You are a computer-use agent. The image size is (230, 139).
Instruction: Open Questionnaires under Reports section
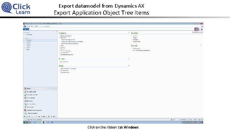65,62
